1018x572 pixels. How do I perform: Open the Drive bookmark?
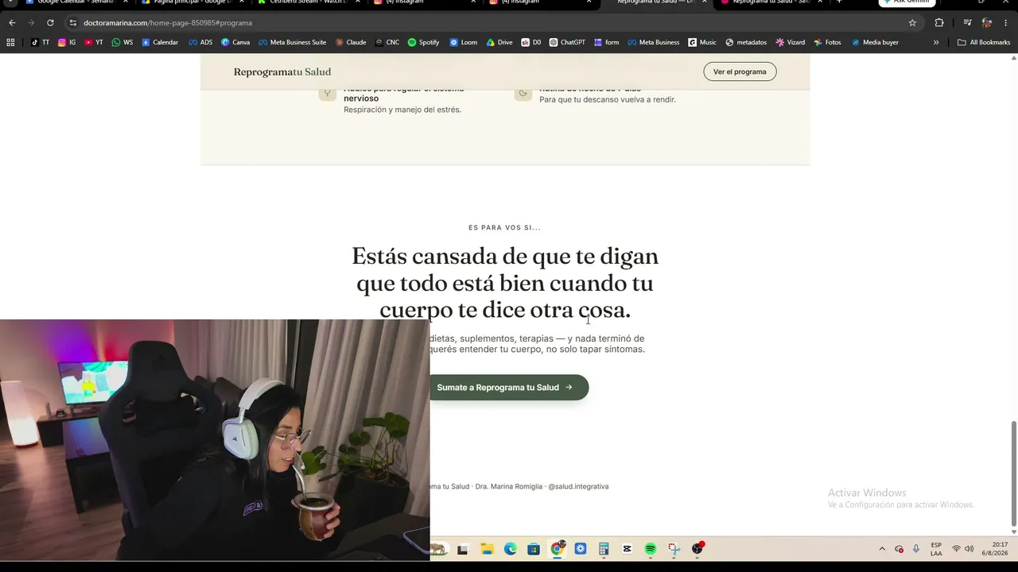(x=499, y=42)
